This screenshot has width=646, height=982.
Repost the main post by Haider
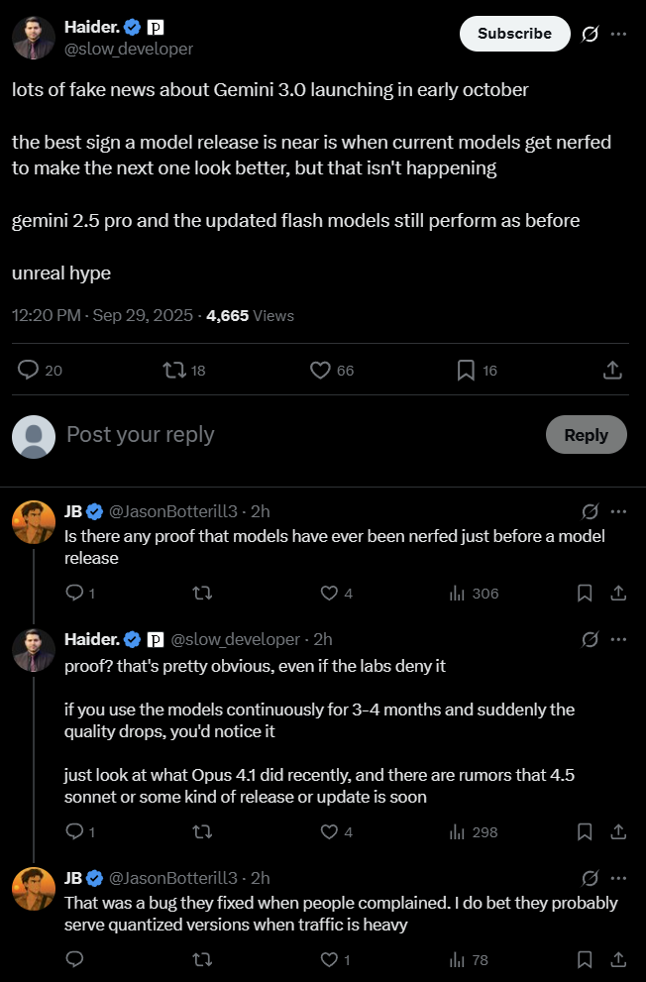click(174, 370)
